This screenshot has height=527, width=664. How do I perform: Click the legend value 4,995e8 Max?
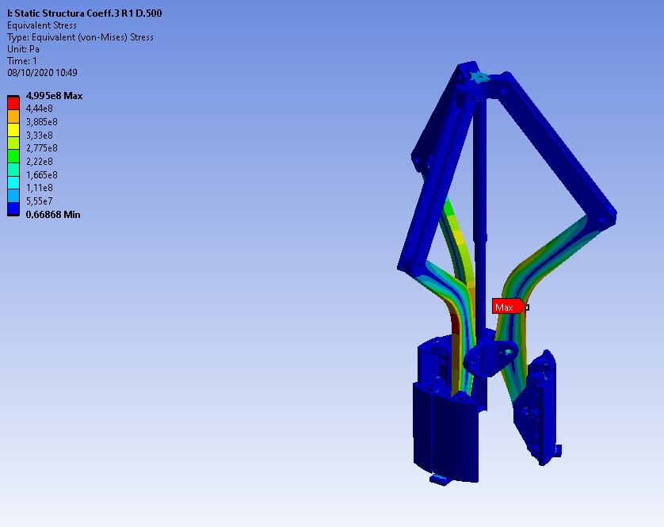point(54,96)
